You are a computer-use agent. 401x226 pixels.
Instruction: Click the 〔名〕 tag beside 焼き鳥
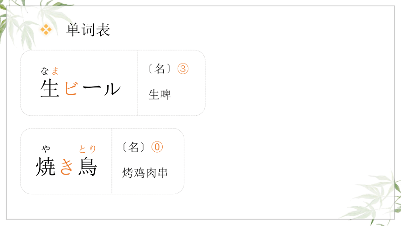(x=134, y=147)
